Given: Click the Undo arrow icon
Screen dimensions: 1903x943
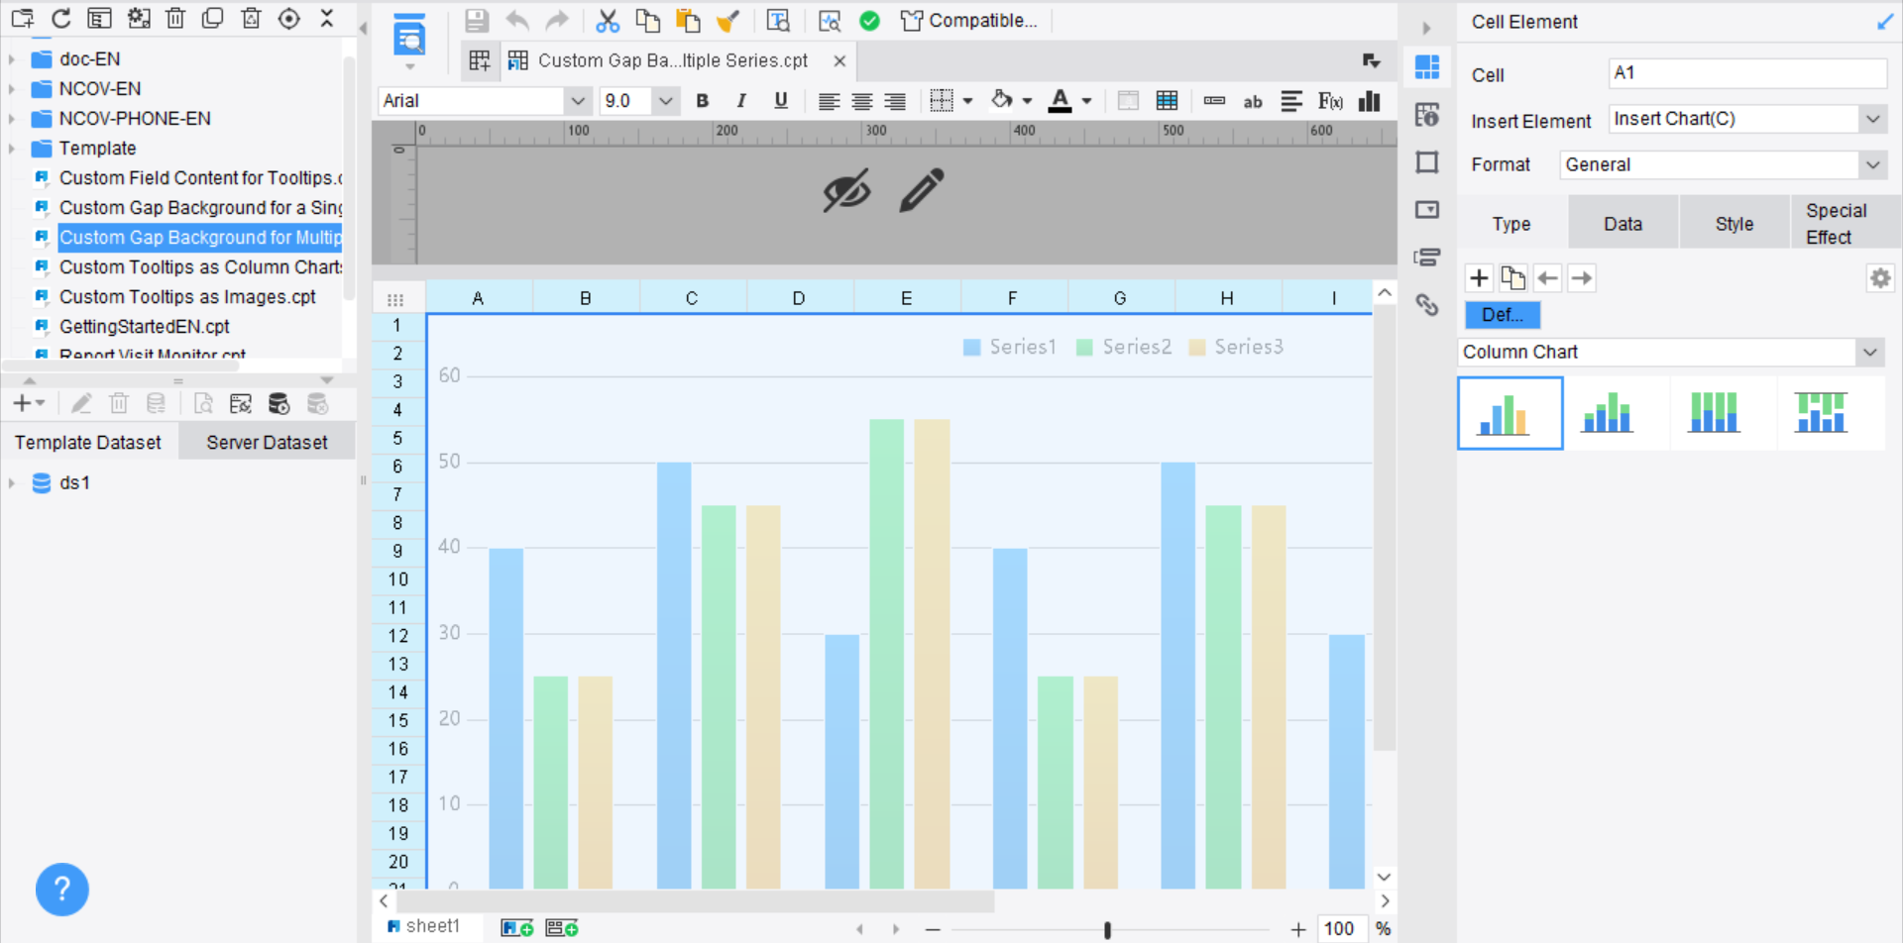Looking at the screenshot, I should (517, 20).
